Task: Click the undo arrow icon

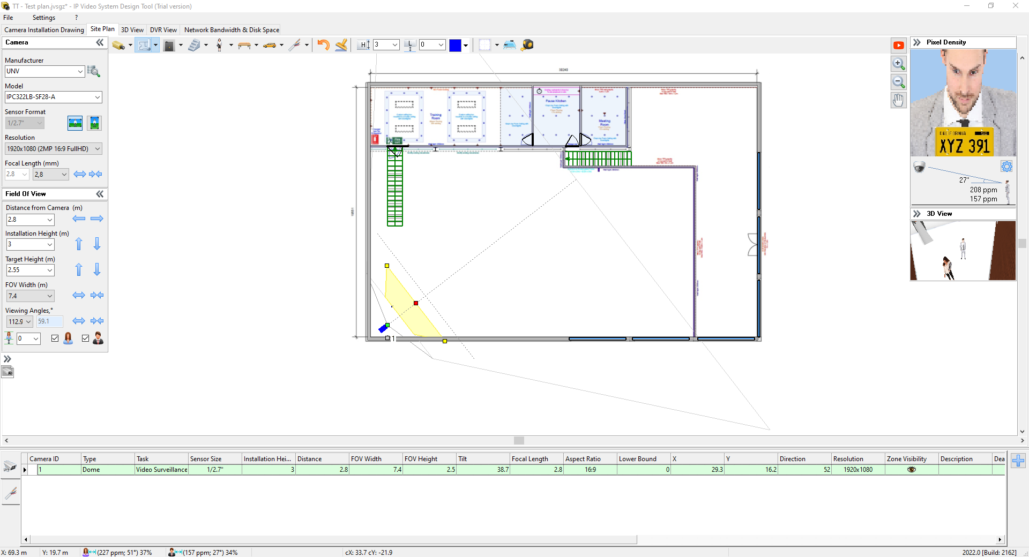Action: (323, 45)
